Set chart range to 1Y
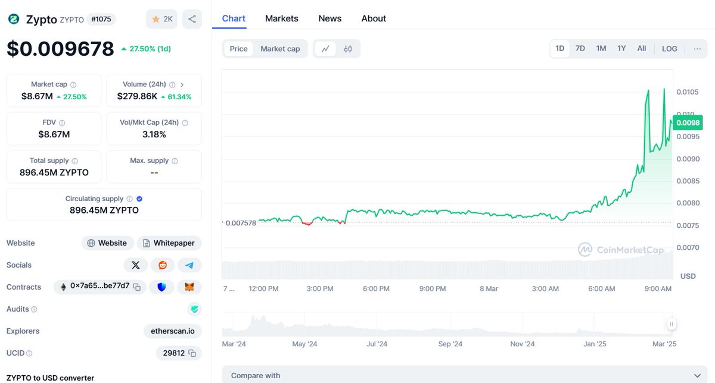 (x=621, y=49)
